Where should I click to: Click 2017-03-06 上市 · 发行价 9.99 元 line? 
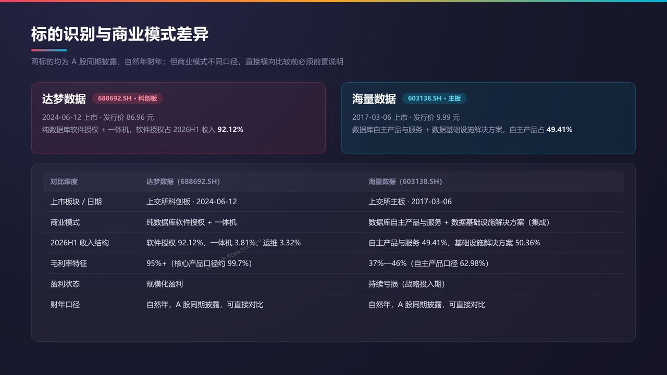pyautogui.click(x=406, y=117)
